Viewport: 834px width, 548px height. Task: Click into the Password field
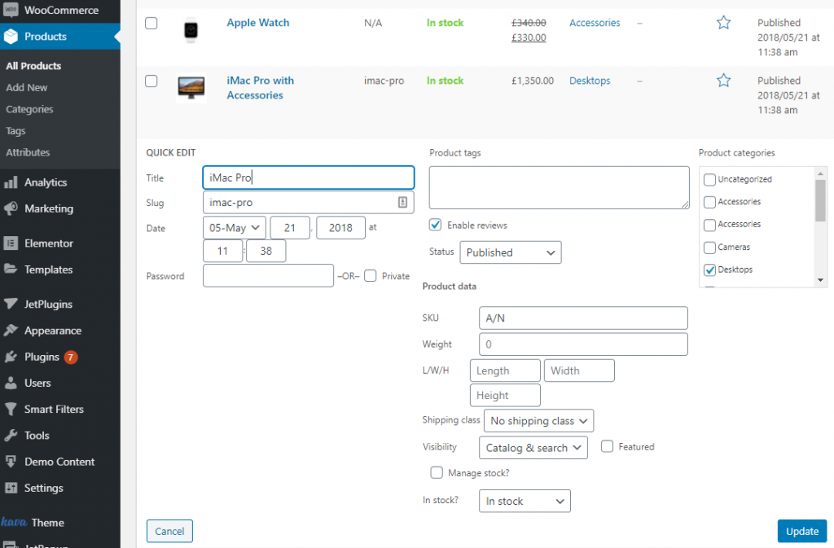[268, 276]
